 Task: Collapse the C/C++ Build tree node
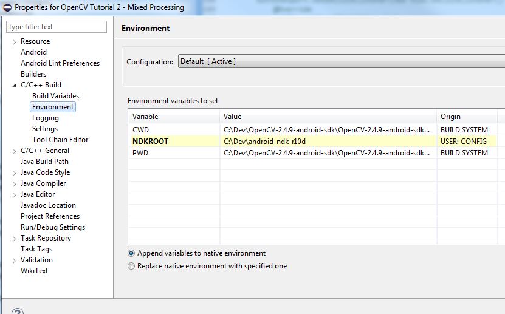pyautogui.click(x=14, y=86)
